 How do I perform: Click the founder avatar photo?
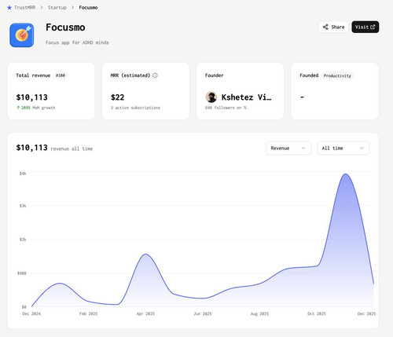click(x=211, y=97)
